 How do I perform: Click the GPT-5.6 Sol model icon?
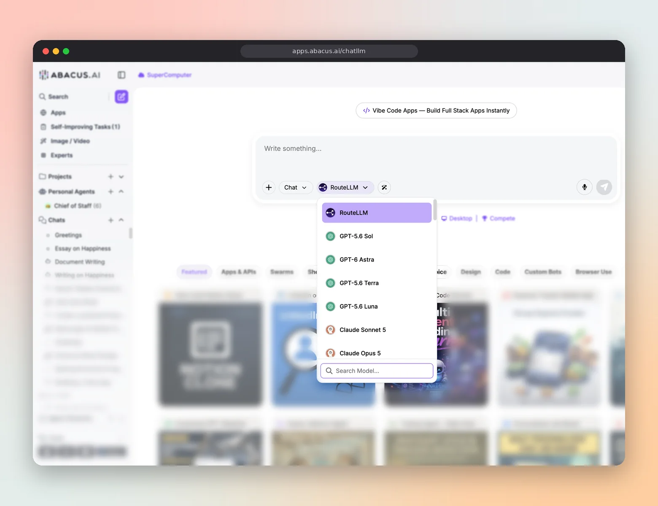[x=331, y=236]
